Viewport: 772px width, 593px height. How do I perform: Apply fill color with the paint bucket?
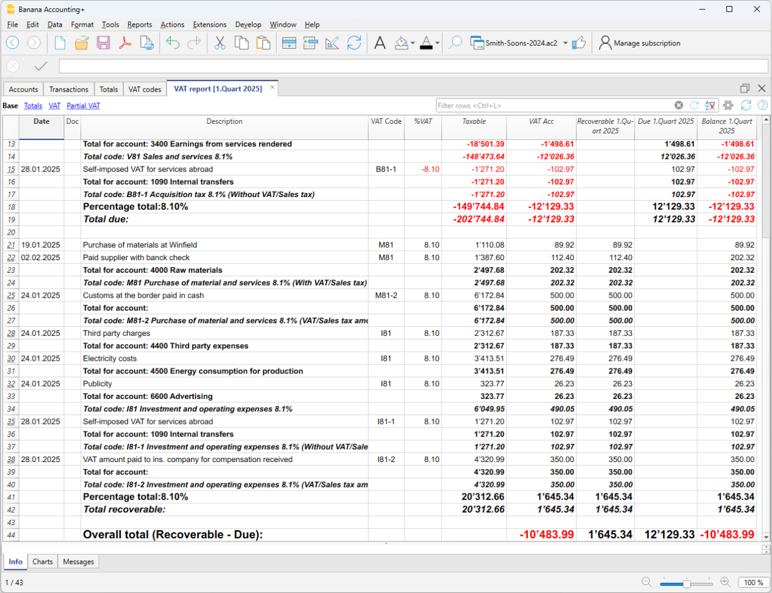pyautogui.click(x=402, y=43)
